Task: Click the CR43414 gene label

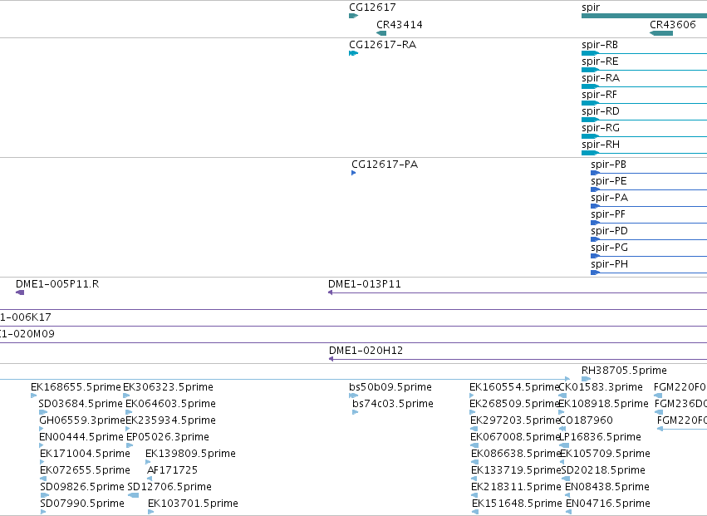Action: click(x=400, y=25)
